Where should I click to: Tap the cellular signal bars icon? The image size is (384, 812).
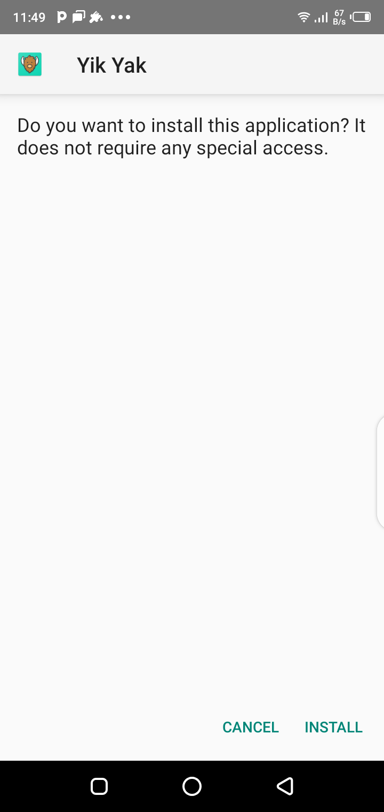point(321,18)
